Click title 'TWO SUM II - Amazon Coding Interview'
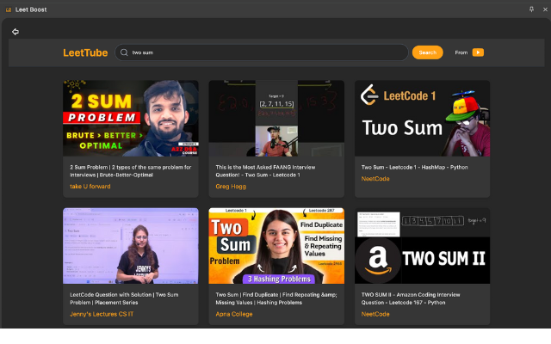This screenshot has height=344, width=551. [x=411, y=298]
